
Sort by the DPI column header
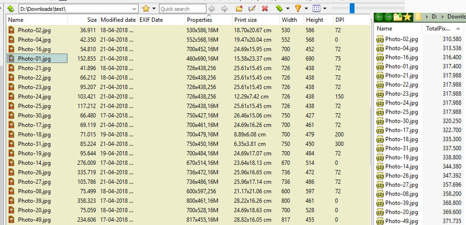352,20
